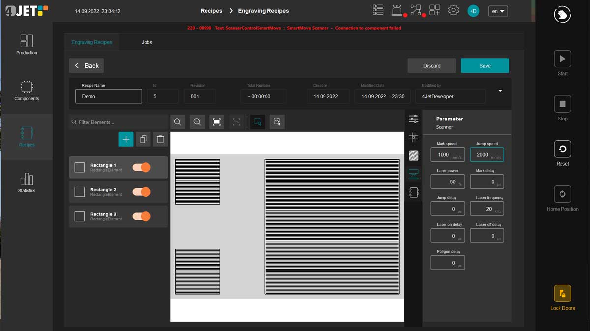Open the 4D user profile menu
The image size is (590, 331).
pos(473,11)
